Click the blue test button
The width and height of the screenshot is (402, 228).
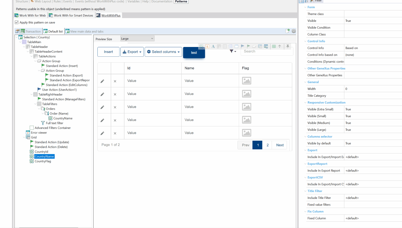(x=194, y=53)
